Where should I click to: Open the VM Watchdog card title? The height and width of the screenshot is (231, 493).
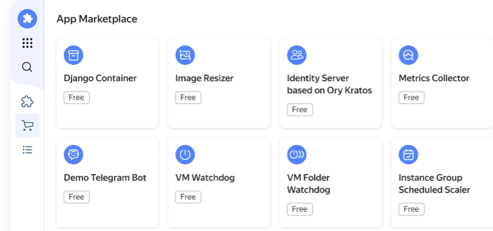[205, 178]
